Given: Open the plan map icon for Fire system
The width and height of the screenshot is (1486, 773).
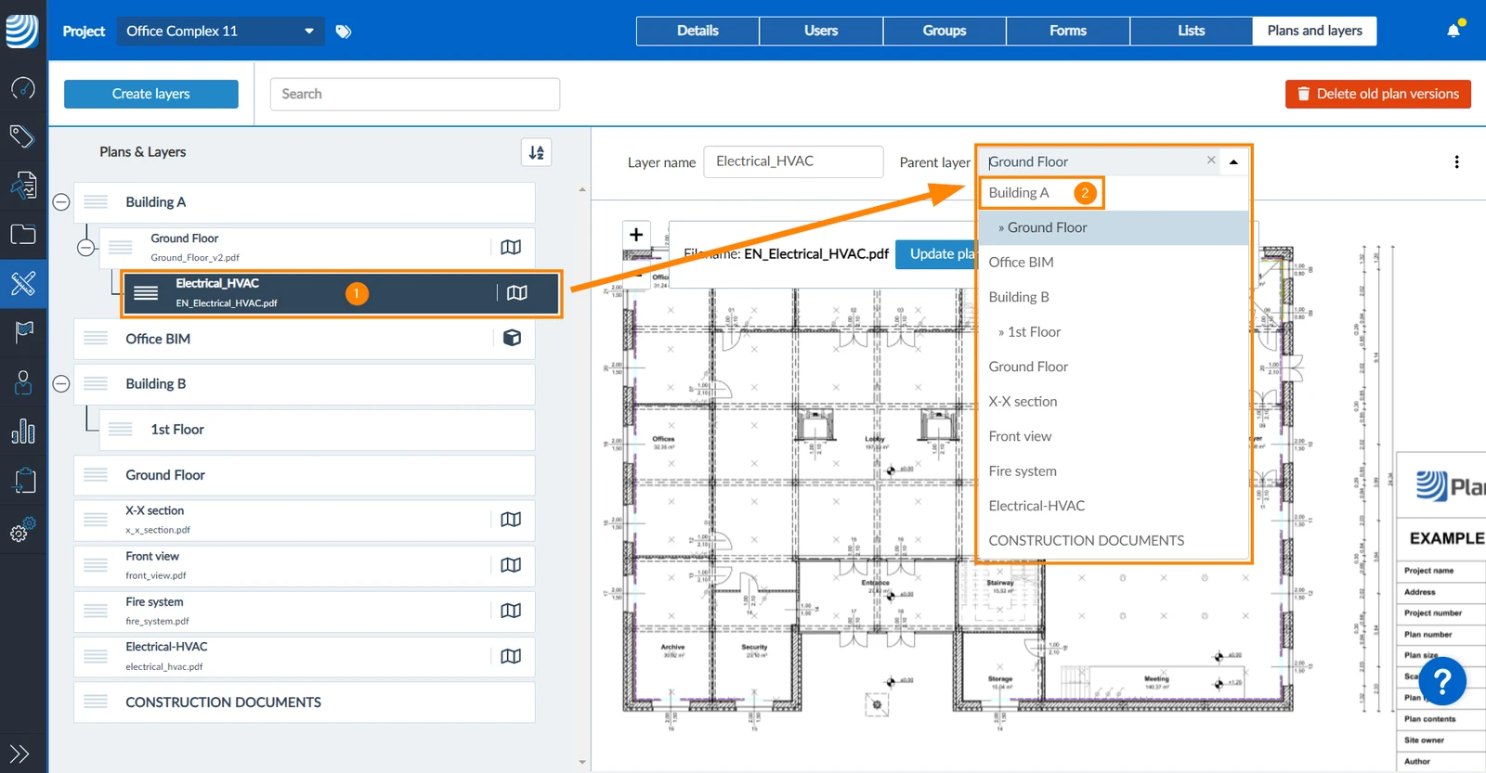Looking at the screenshot, I should pos(511,611).
